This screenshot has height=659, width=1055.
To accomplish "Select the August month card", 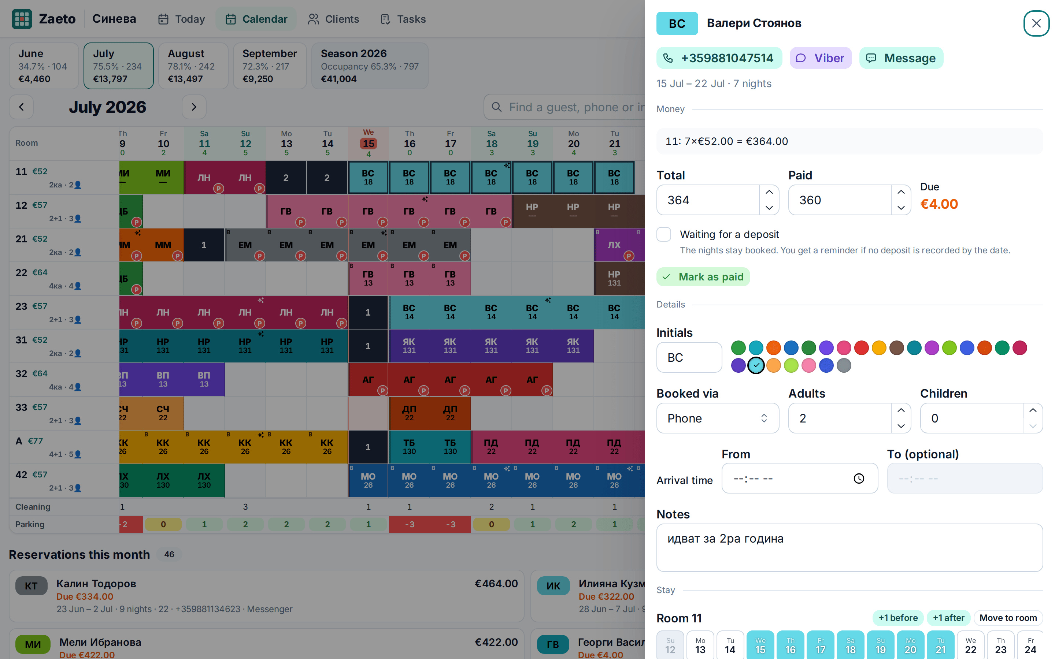I will click(x=193, y=66).
